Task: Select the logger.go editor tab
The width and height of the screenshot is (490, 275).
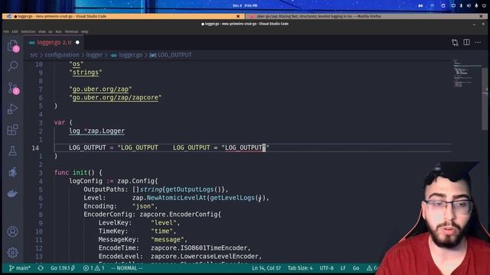Action: click(54, 43)
